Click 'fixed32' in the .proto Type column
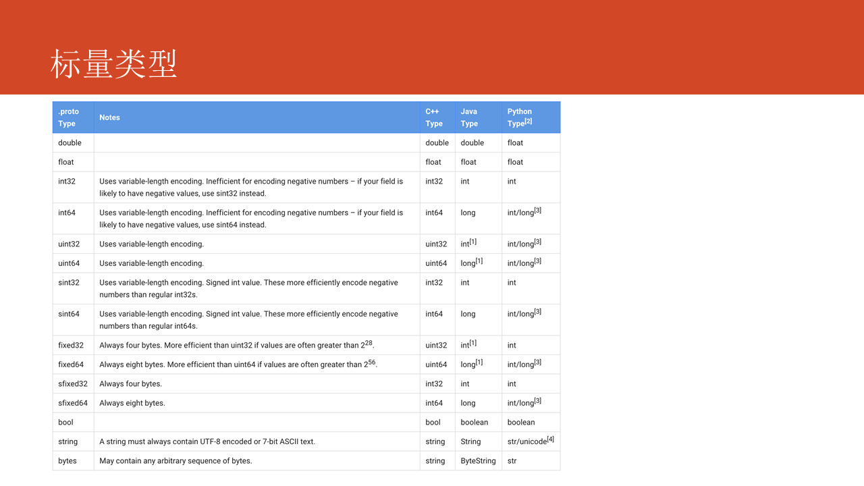The image size is (864, 486). point(71,345)
